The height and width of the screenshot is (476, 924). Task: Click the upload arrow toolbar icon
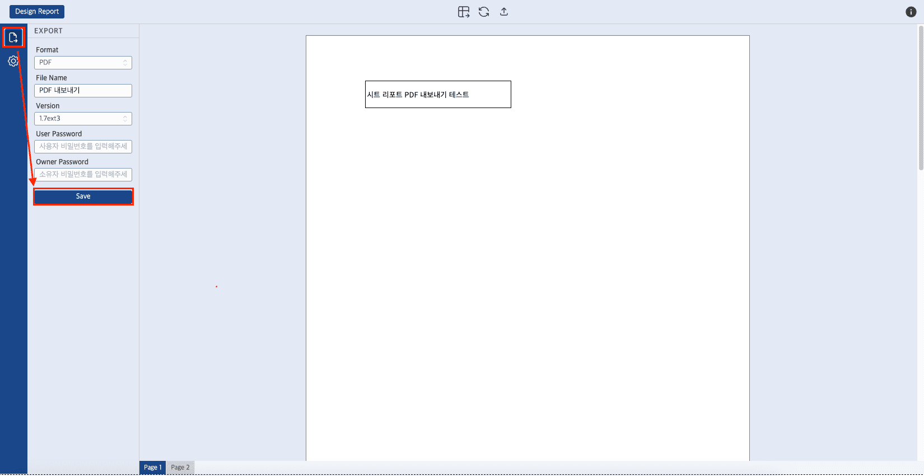click(504, 12)
